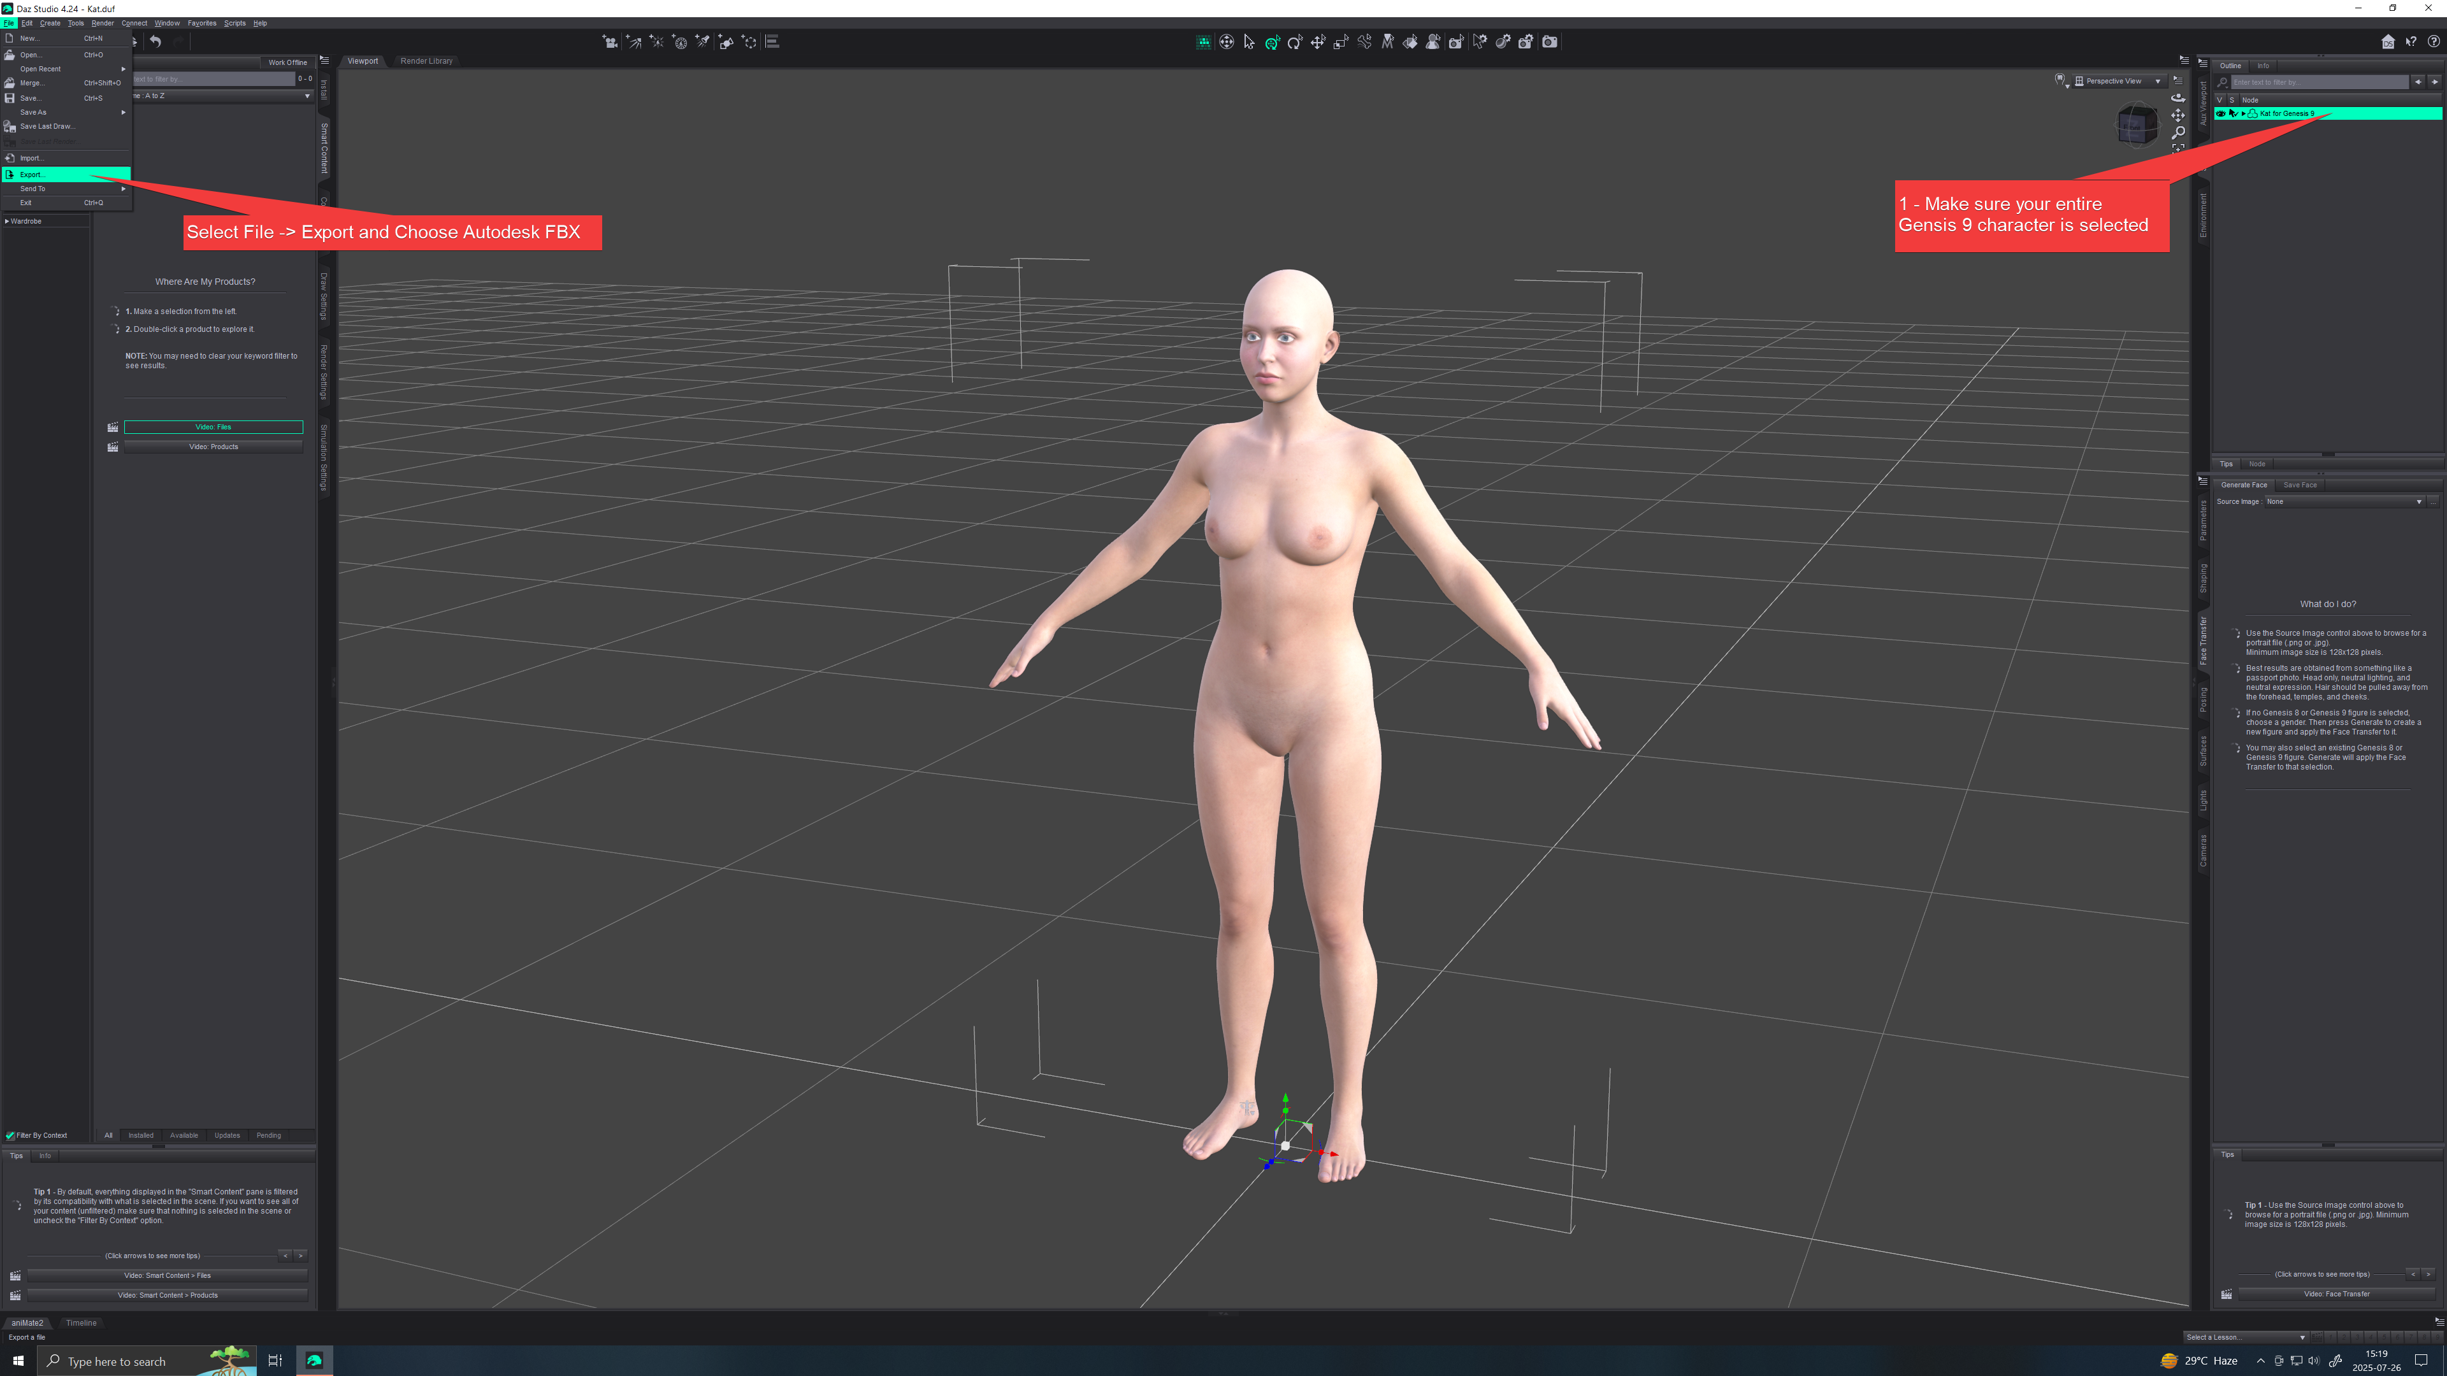Switch to the Info tab beside Outline
2447x1376 pixels.
pos(2263,66)
